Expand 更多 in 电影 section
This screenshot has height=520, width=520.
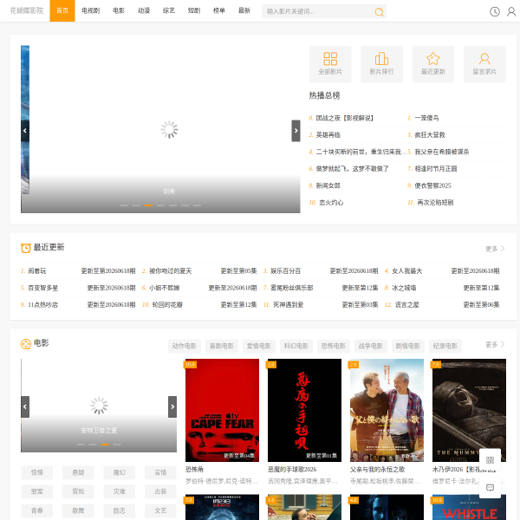(x=495, y=345)
